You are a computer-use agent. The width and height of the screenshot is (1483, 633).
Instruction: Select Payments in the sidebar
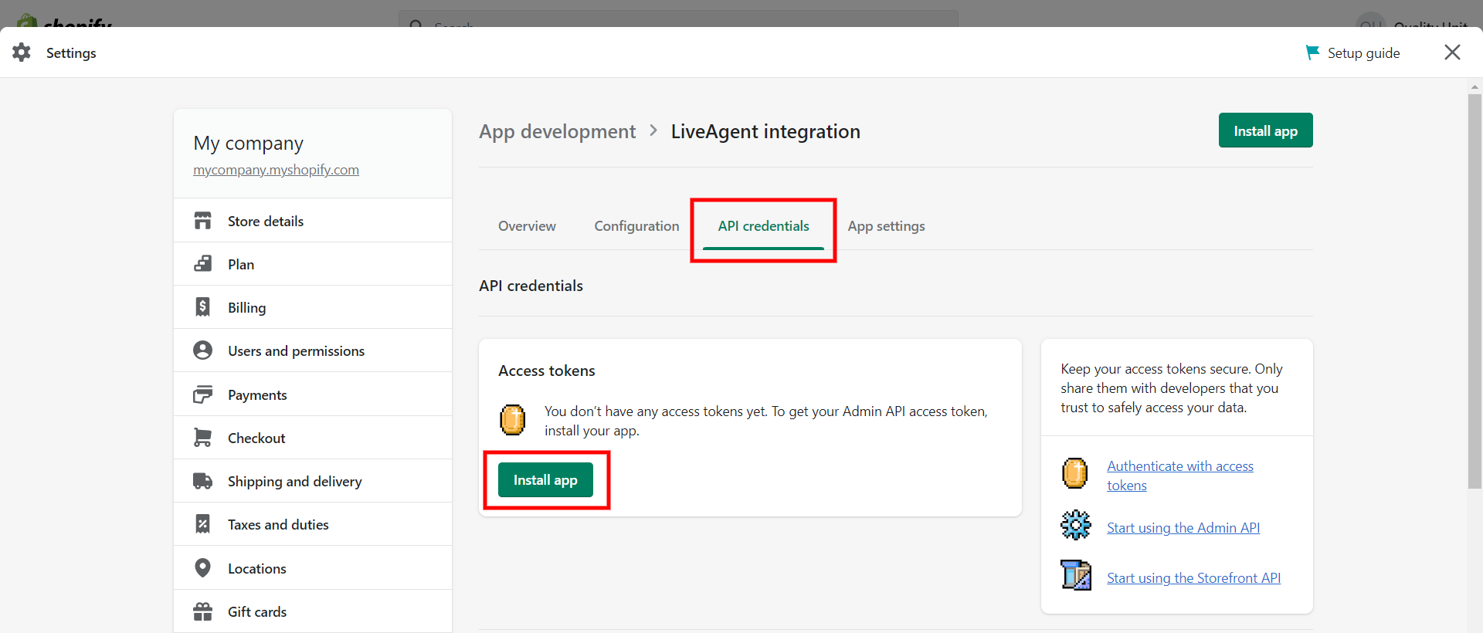click(x=313, y=394)
